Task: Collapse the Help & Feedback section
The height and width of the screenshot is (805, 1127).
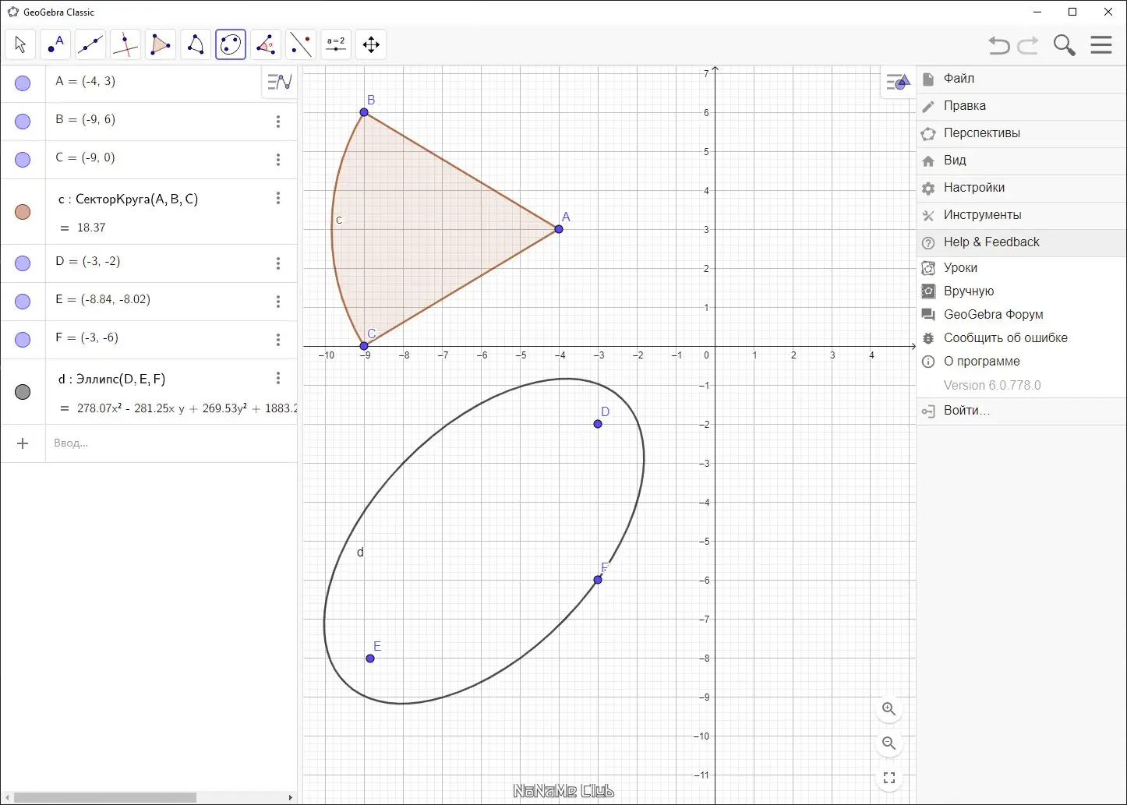Action: click(1022, 242)
